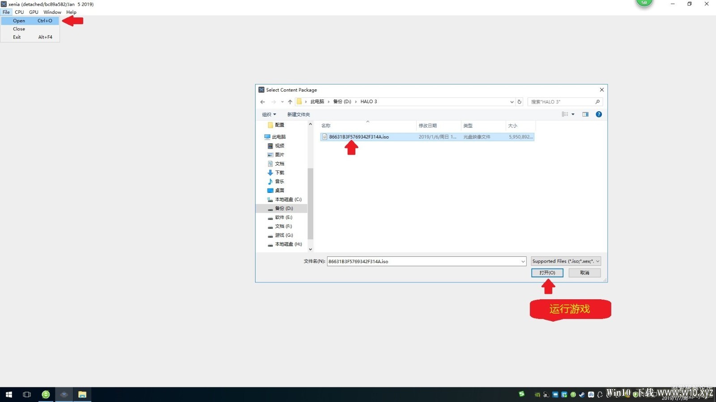The height and width of the screenshot is (402, 716).
Task: Click the 此电脑 breadcrumb in address bar
Action: (x=317, y=102)
